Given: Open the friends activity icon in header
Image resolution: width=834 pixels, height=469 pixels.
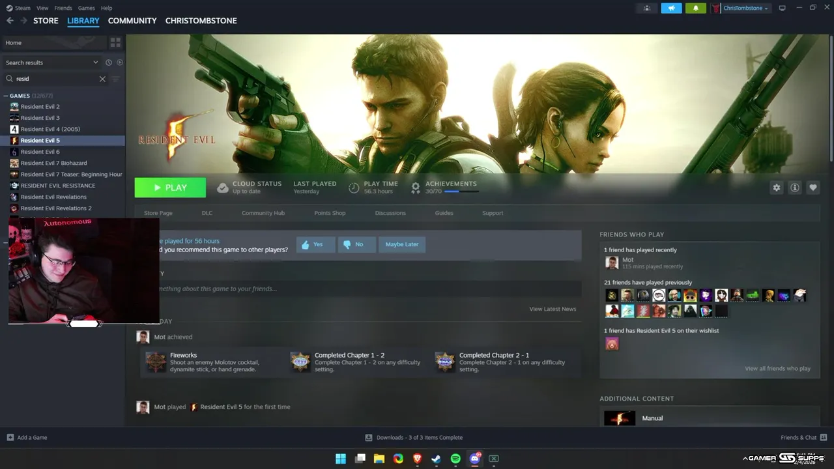Looking at the screenshot, I should click(646, 8).
